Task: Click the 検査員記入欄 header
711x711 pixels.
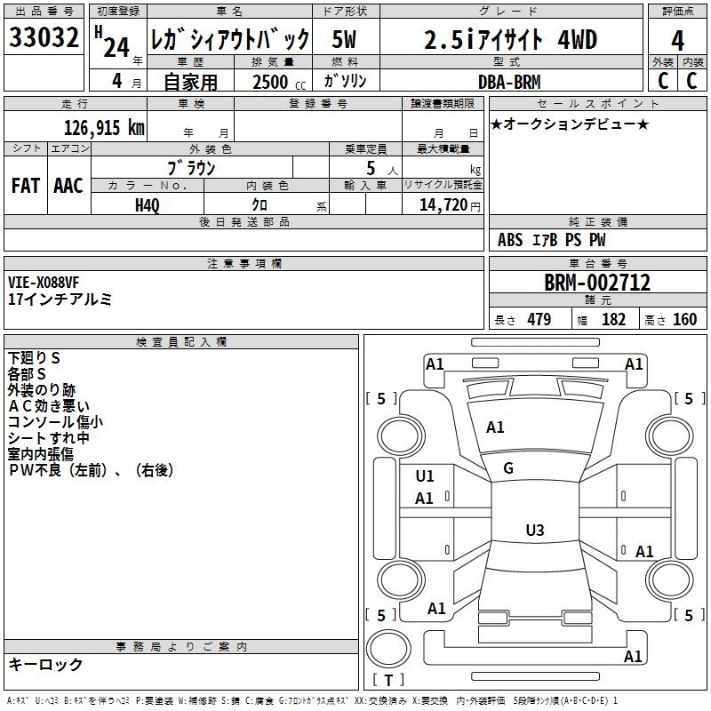Action: [x=181, y=342]
